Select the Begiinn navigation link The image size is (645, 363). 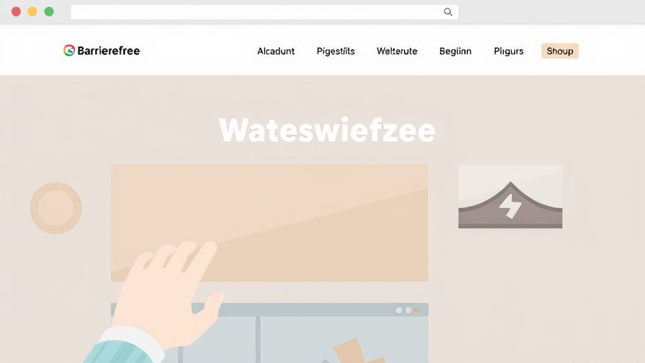pos(455,51)
